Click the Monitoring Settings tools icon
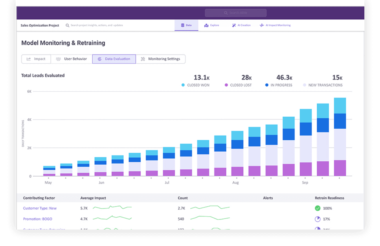 (143, 59)
